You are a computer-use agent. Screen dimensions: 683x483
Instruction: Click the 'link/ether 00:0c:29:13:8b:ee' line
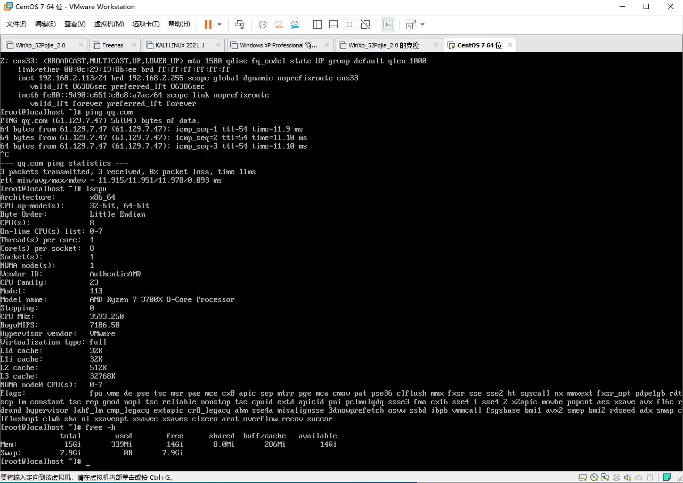point(124,70)
